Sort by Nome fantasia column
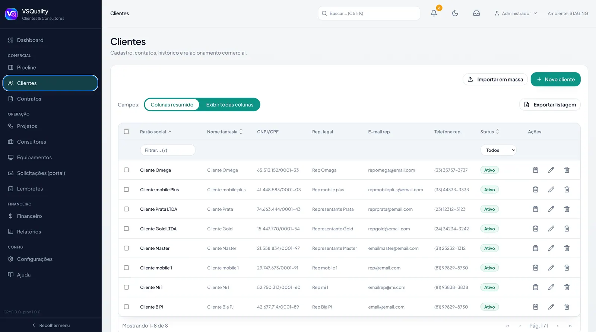Viewport: 596px width, 332px height. 225,132
